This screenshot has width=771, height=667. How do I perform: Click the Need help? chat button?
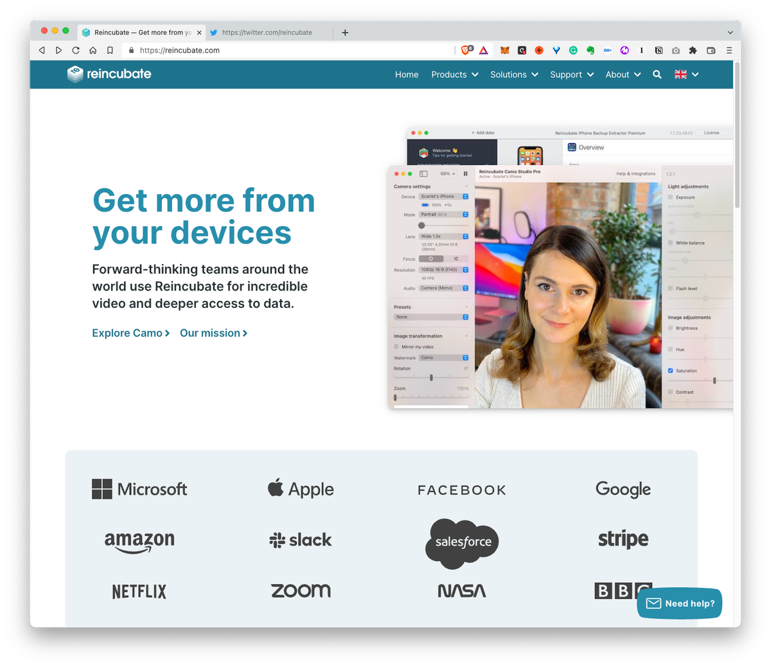tap(679, 603)
